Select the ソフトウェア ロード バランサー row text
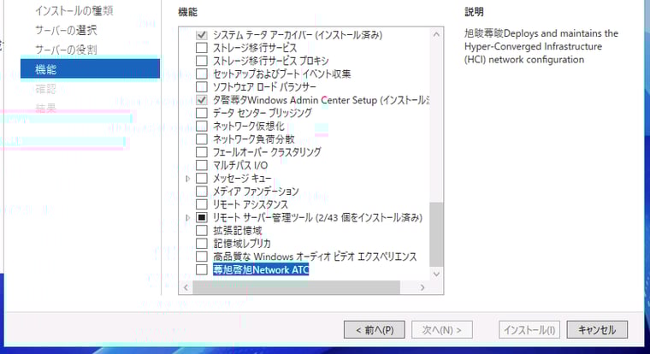The height and width of the screenshot is (354, 650). [x=264, y=87]
